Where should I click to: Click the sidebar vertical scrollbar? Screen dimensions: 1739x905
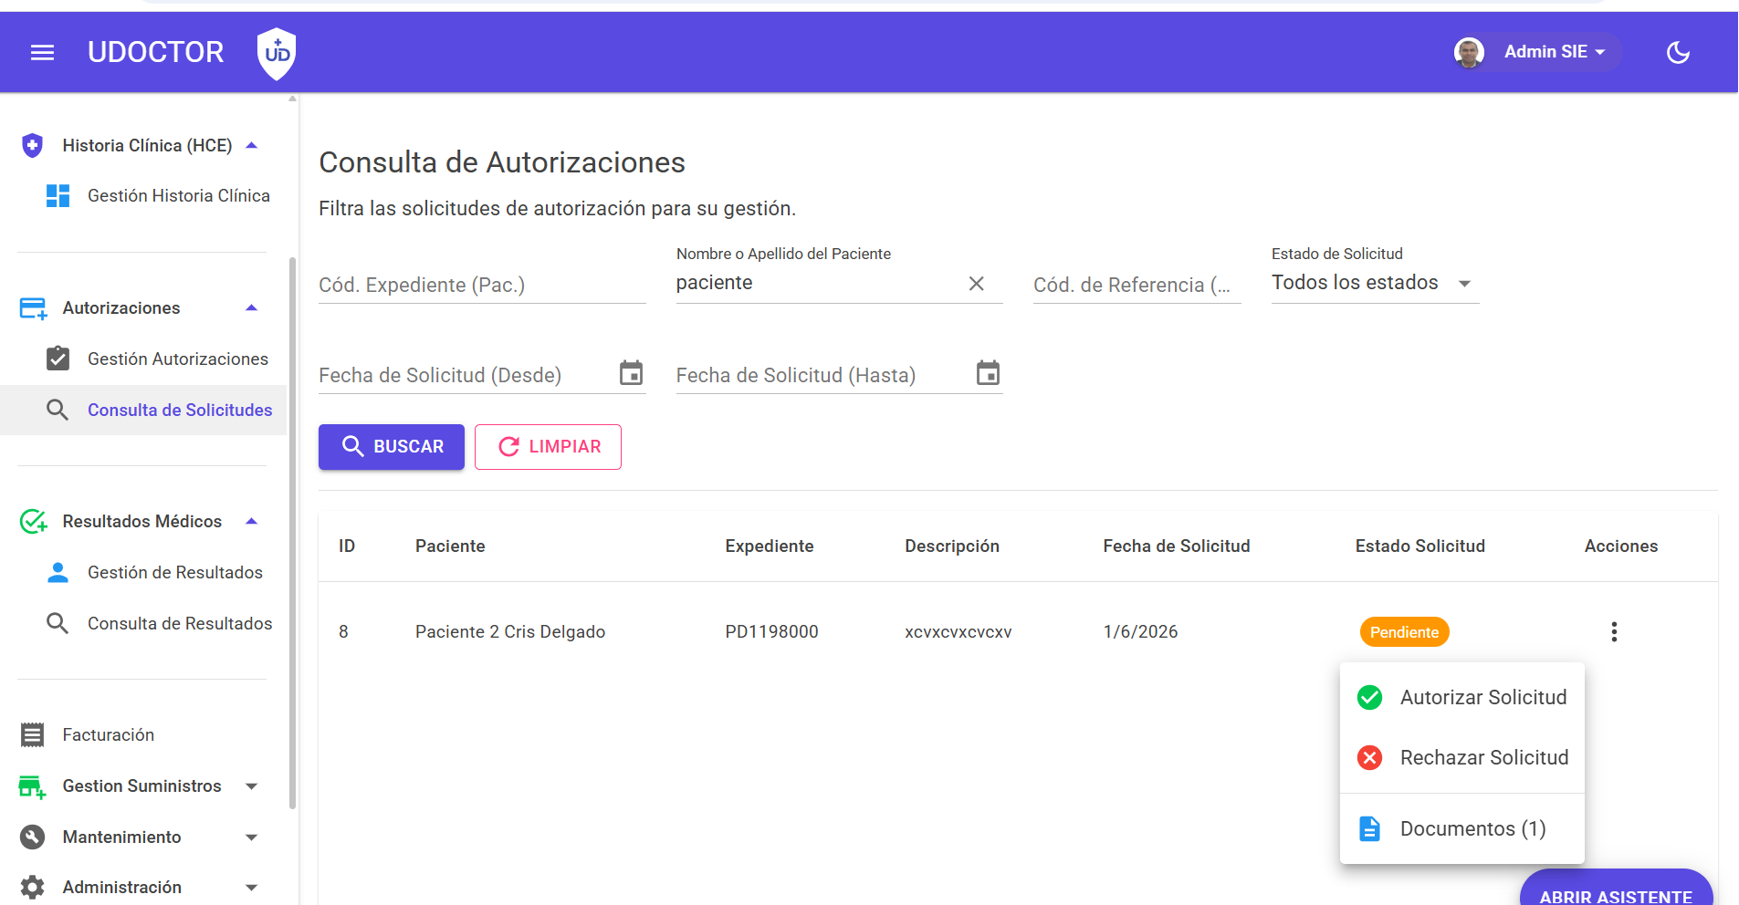[292, 534]
